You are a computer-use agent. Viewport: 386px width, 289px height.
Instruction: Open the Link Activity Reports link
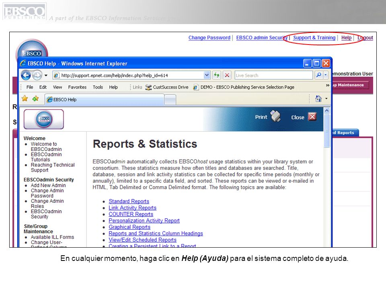click(x=132, y=208)
